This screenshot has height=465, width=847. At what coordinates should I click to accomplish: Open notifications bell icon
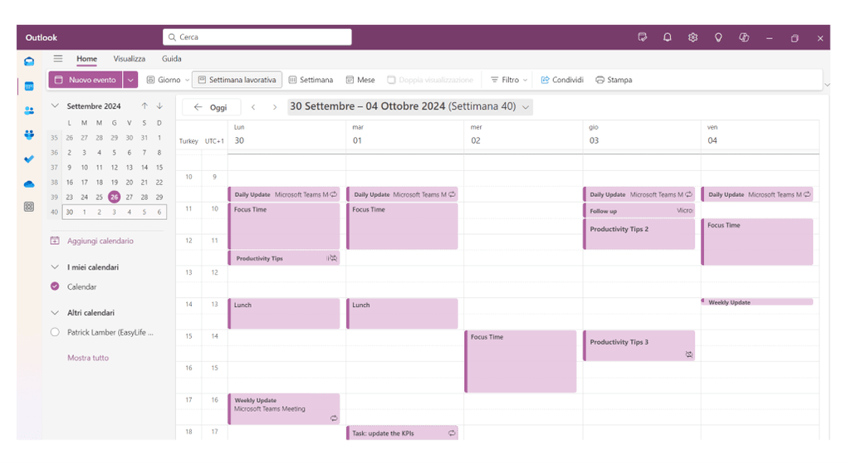(668, 37)
